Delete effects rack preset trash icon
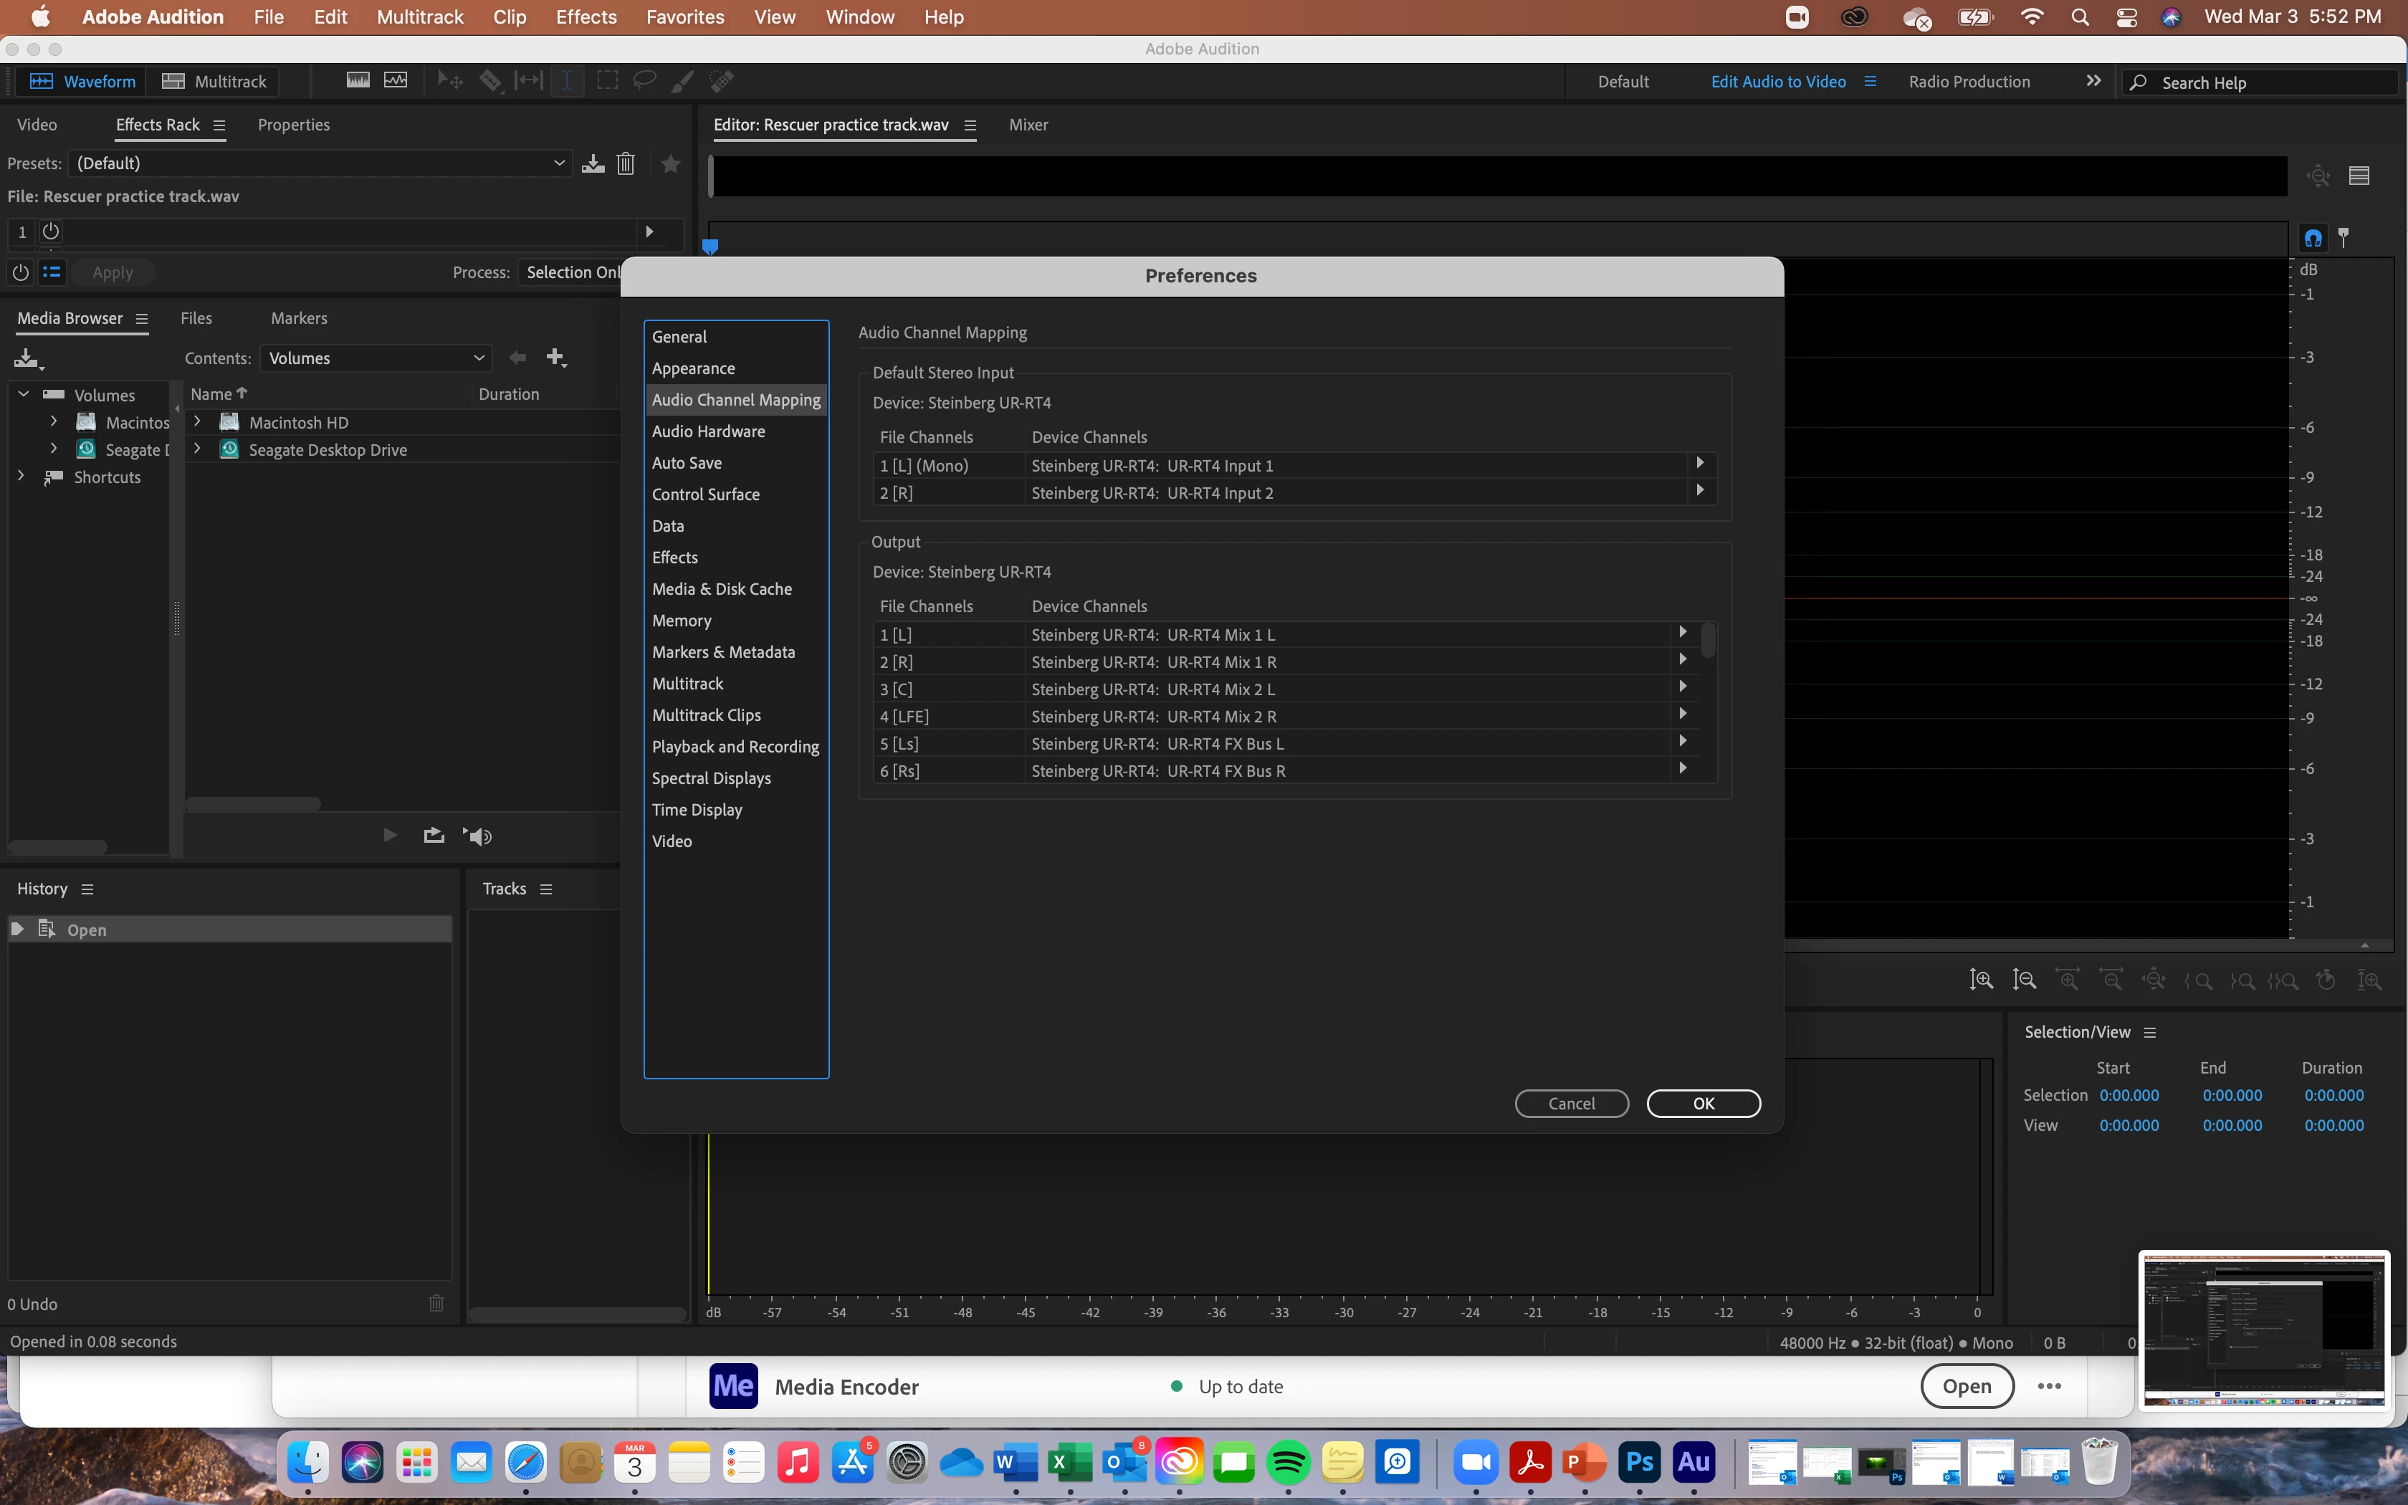The height and width of the screenshot is (1505, 2408). coord(625,164)
